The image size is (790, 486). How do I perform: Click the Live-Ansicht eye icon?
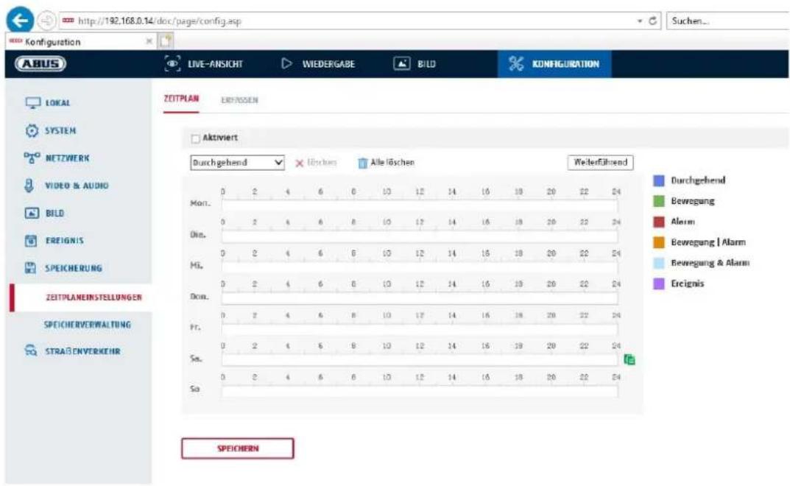[x=172, y=64]
